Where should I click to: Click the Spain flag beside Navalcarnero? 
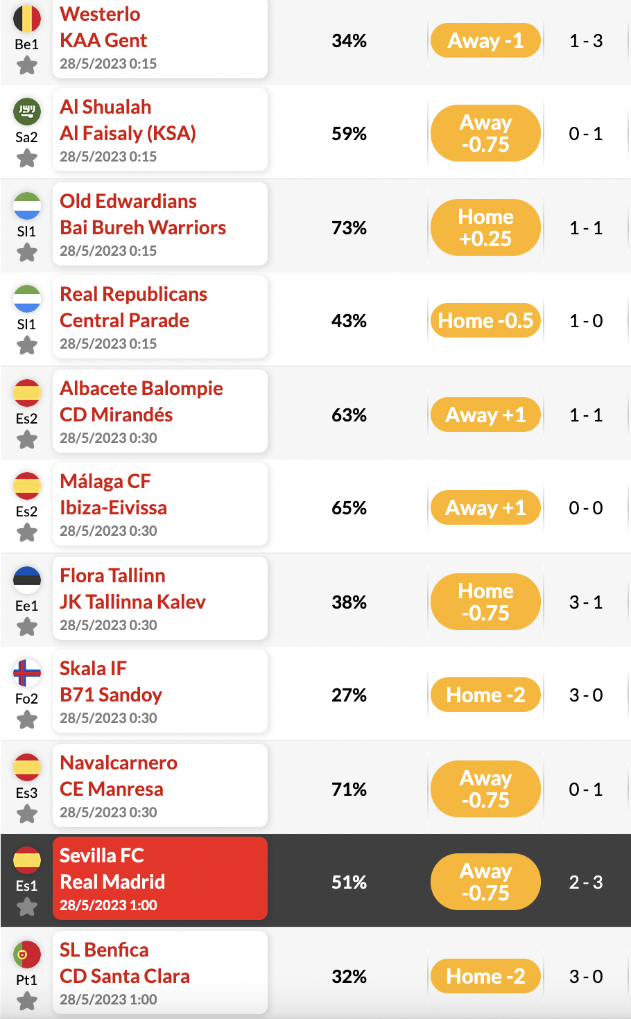pos(27,767)
